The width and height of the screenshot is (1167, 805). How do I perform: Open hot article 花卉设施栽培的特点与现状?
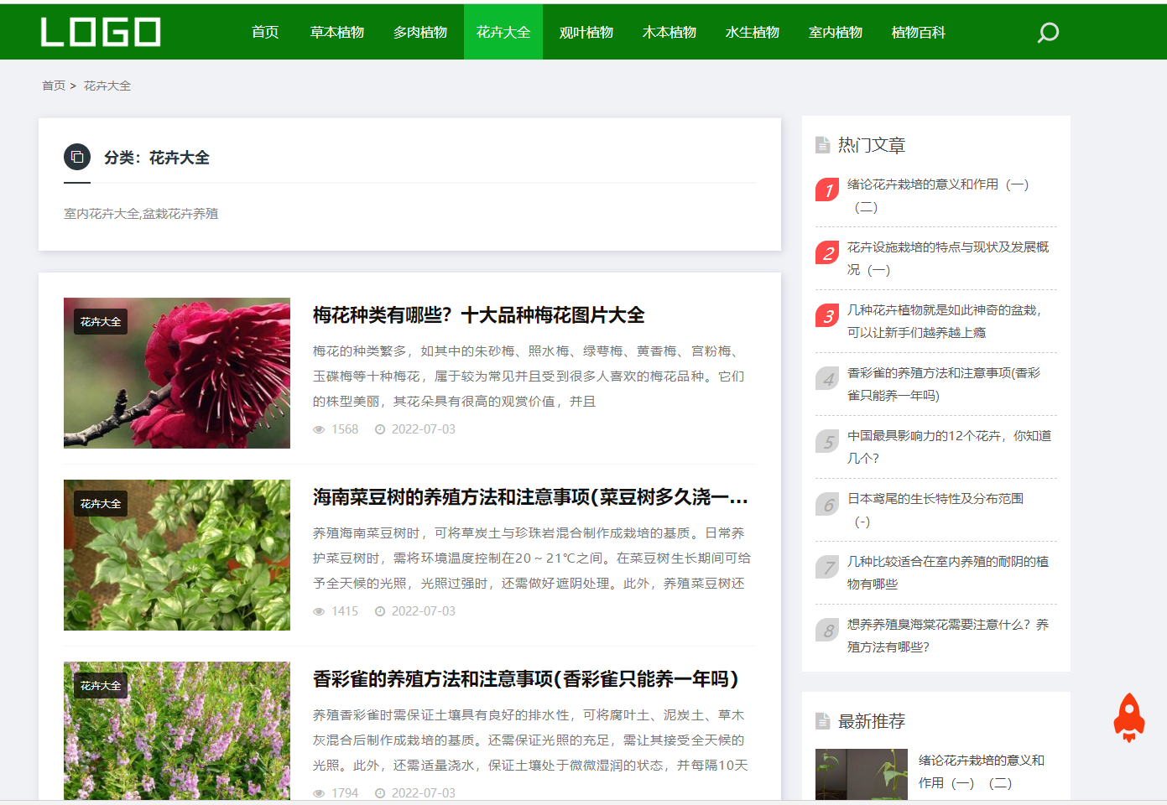[948, 258]
